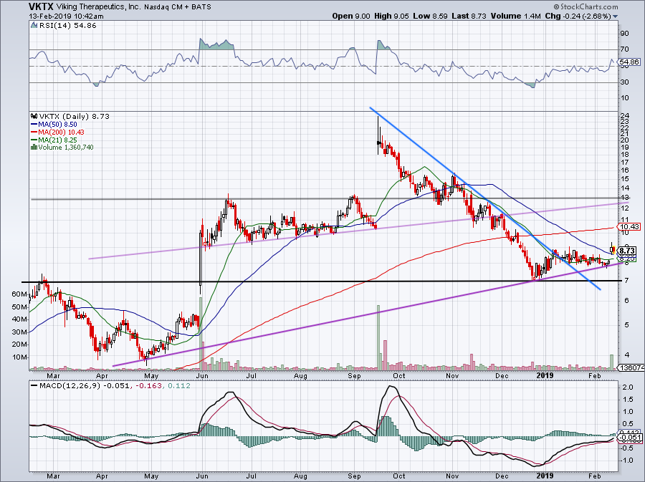Click the High 9.05 quote value
Image resolution: width=645 pixels, height=482 pixels.
point(391,16)
